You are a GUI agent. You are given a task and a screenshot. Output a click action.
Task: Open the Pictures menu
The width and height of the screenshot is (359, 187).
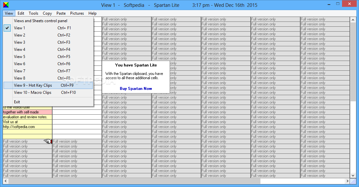77,13
